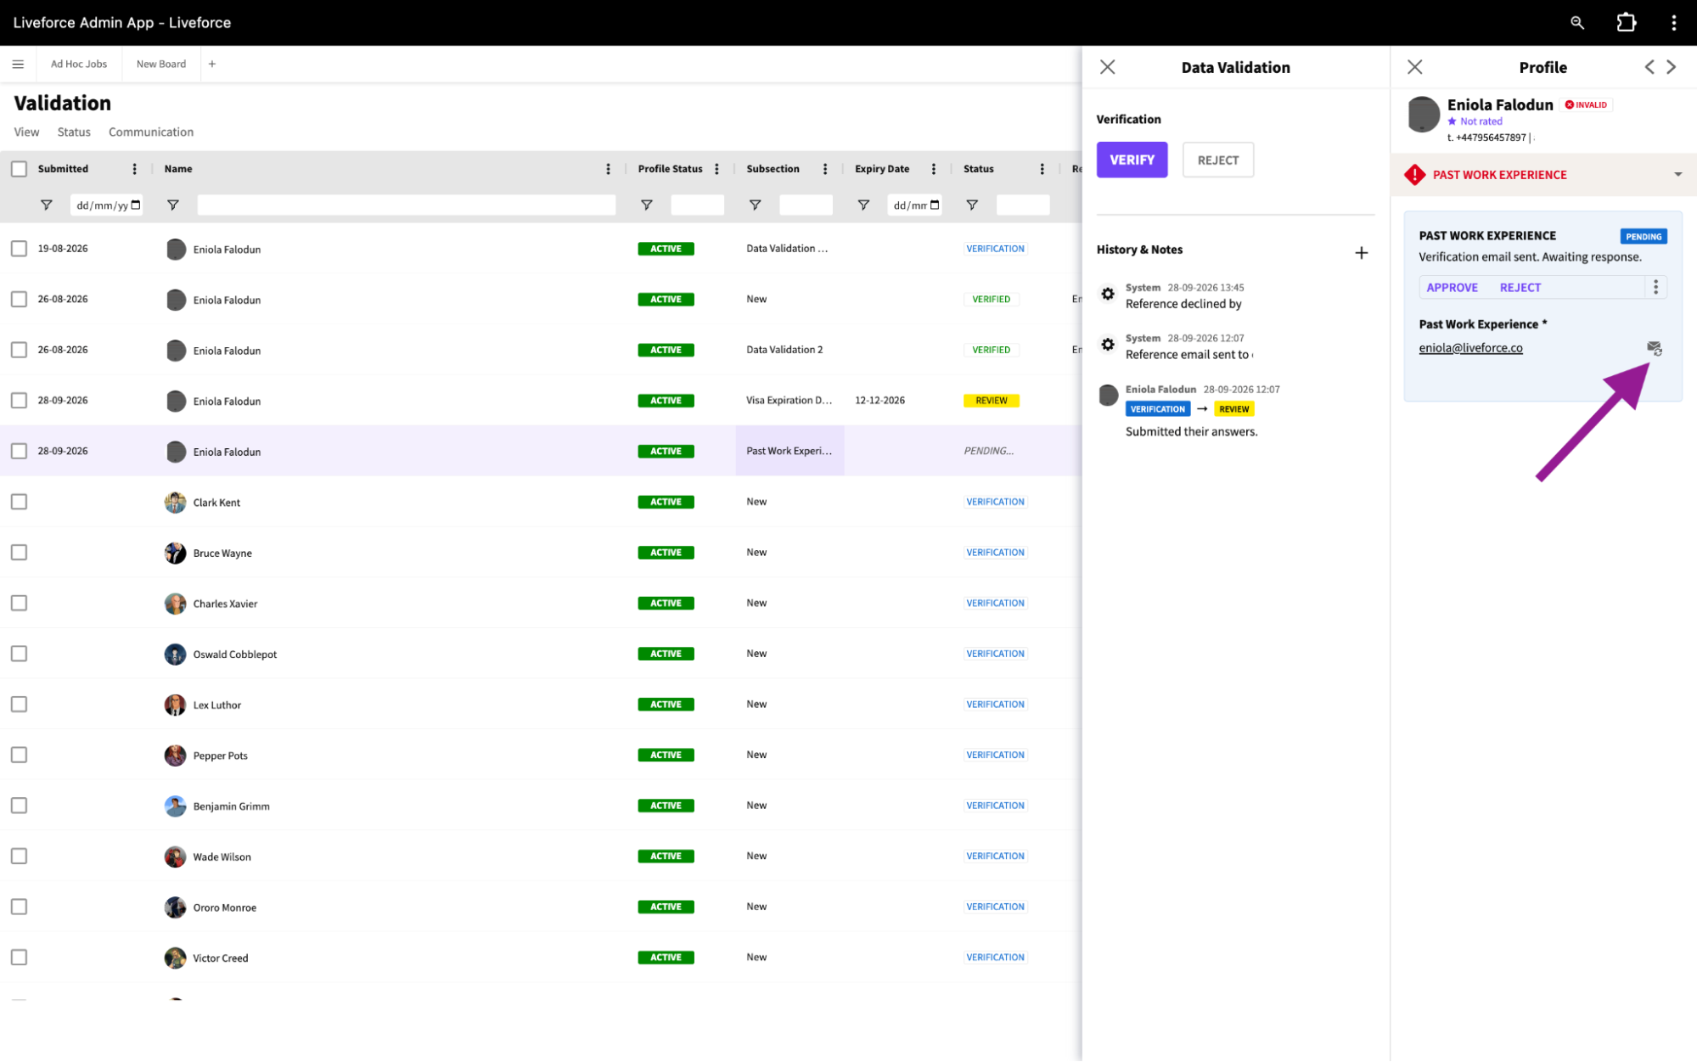Image resolution: width=1697 pixels, height=1062 pixels.
Task: Click REJECT in Verification section
Action: (x=1217, y=160)
